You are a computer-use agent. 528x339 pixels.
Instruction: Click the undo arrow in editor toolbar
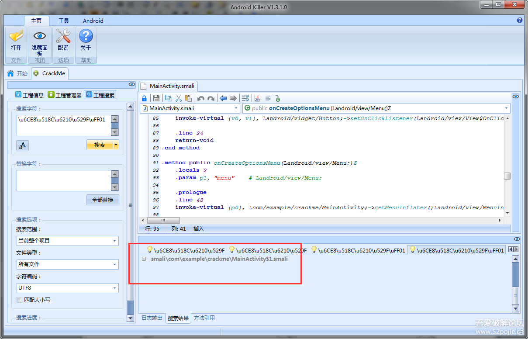pos(200,98)
